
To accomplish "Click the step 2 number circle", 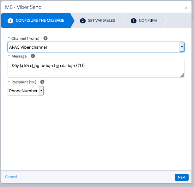I will tap(83, 21).
